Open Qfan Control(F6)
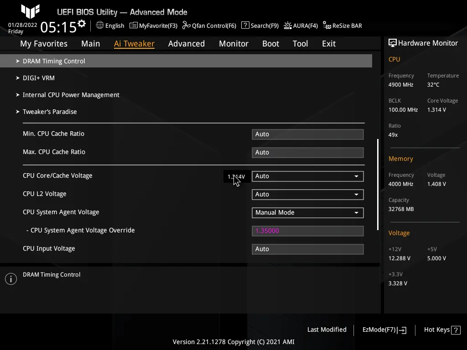467x350 pixels. pos(214,26)
